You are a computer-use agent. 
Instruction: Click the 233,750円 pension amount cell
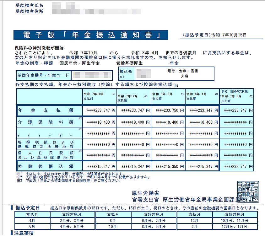coord(168,110)
